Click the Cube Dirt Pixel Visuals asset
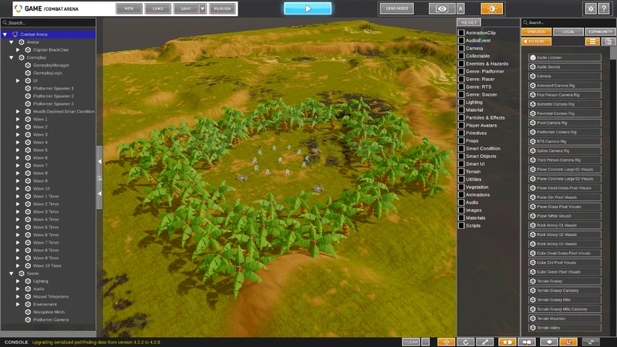Image resolution: width=617 pixels, height=347 pixels. pos(565,262)
